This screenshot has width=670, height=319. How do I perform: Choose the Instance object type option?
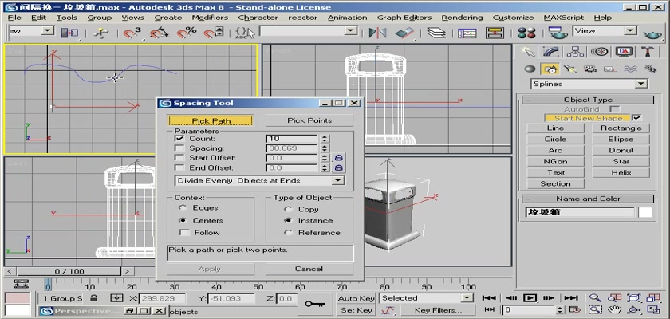click(289, 220)
